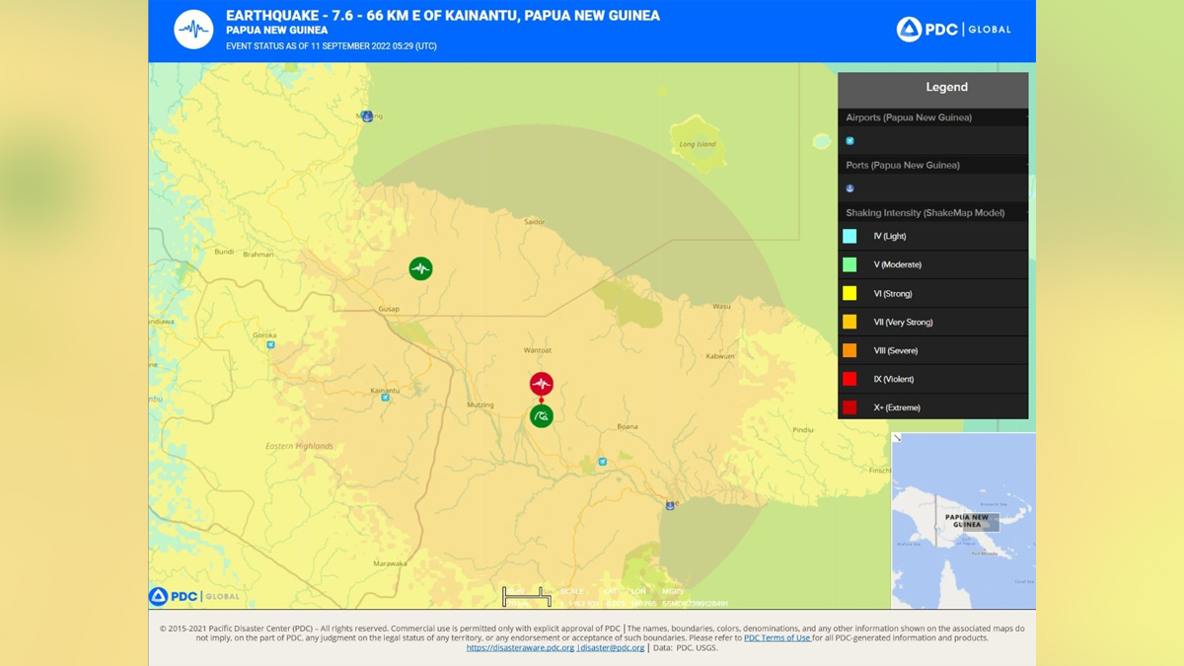Image resolution: width=1184 pixels, height=666 pixels.
Task: Click the Papua New Guinea inset overview map
Action: click(x=964, y=521)
